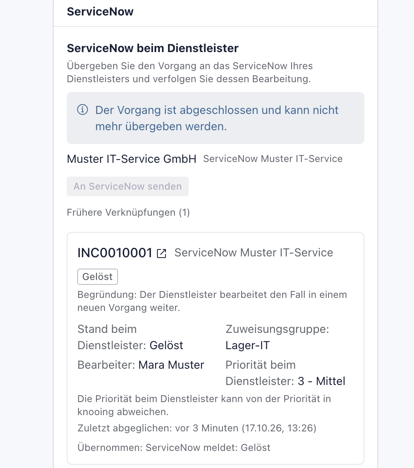Click ServiceNow Muster IT-Service label beside INC0010001

(x=253, y=253)
